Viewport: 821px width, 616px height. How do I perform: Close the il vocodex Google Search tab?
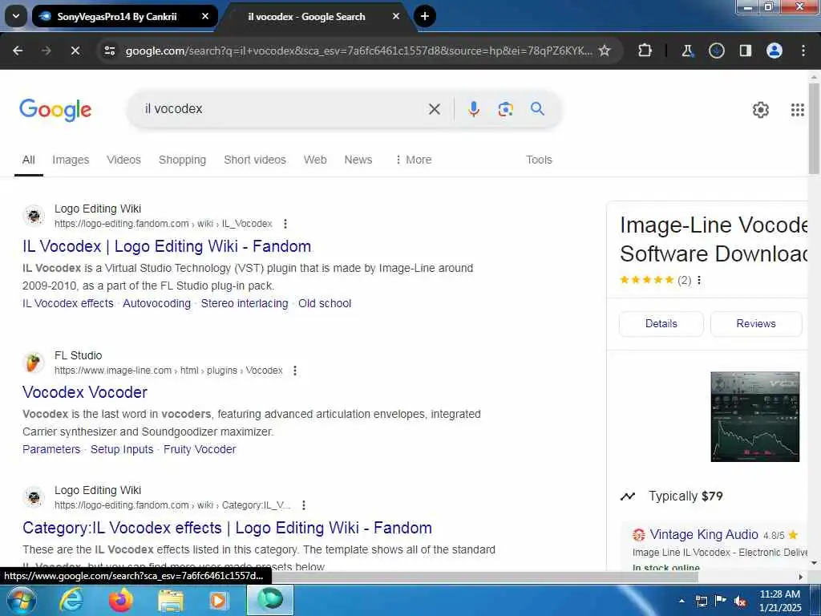click(396, 16)
